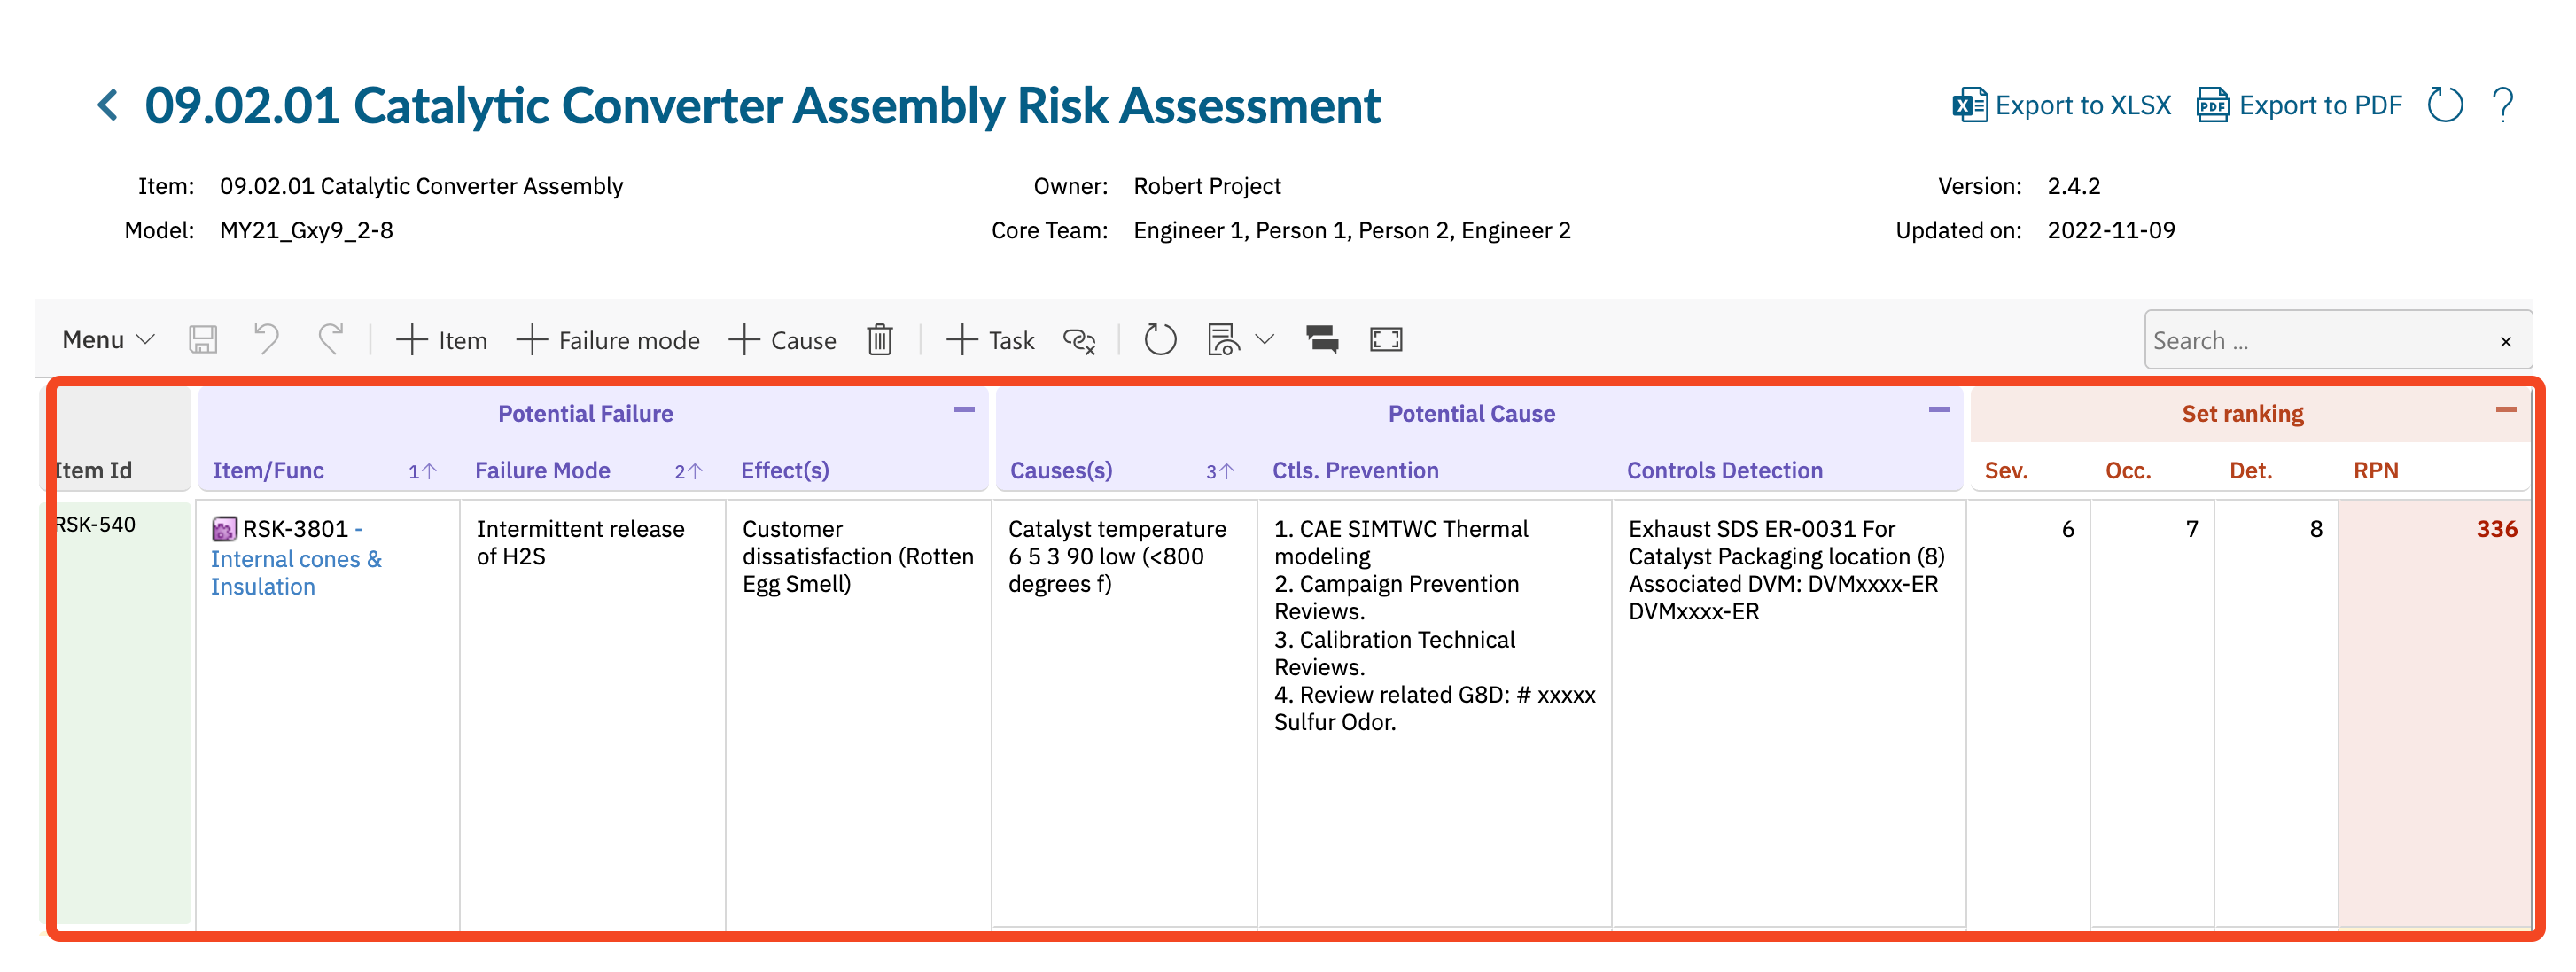Click the trash delete icon

880,340
